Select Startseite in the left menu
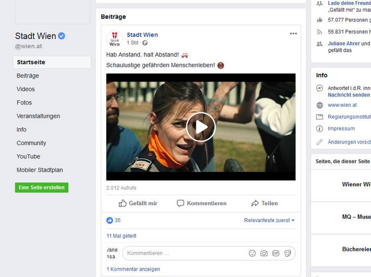The height and width of the screenshot is (277, 371). (52, 62)
